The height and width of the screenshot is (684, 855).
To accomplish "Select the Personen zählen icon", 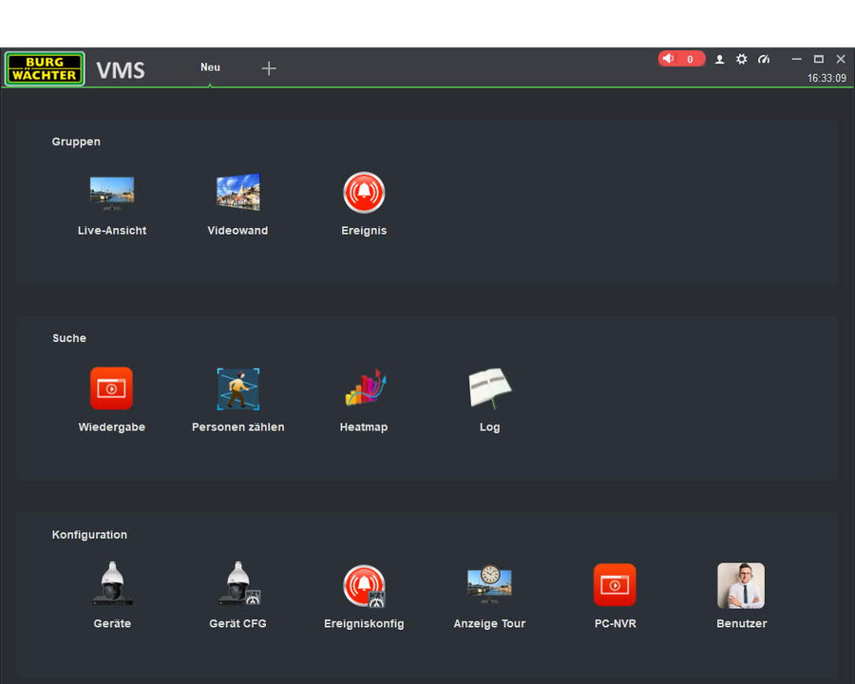I will pyautogui.click(x=237, y=389).
